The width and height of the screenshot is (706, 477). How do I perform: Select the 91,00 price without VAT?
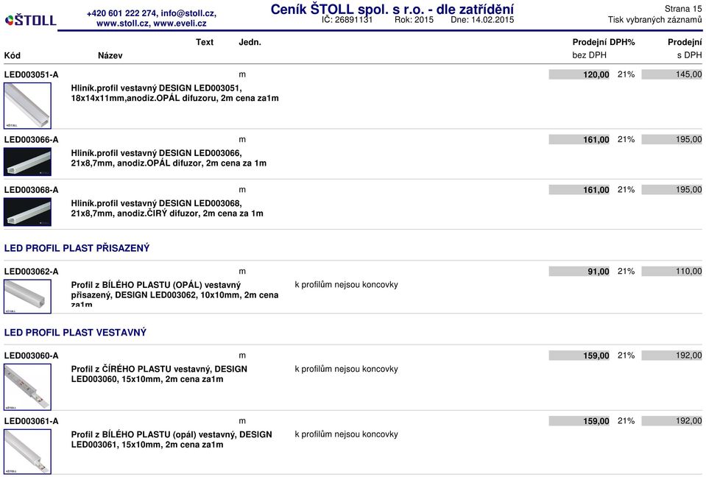tap(579, 272)
